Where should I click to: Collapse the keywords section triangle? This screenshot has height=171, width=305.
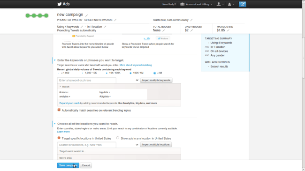click(x=55, y=60)
